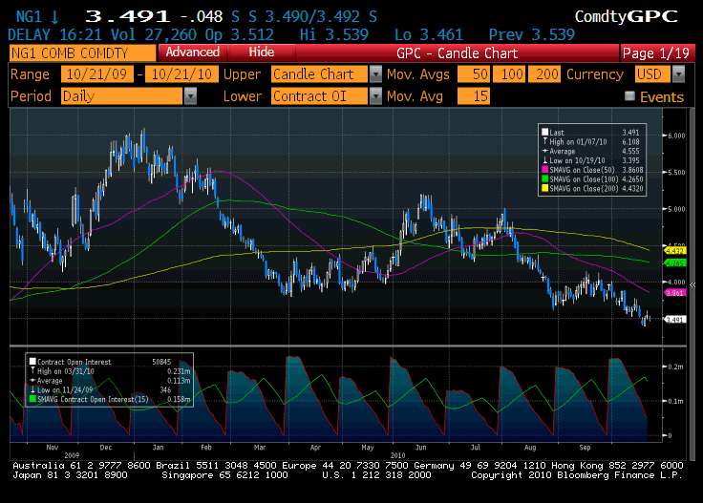Click the Advanced button
The height and width of the screenshot is (503, 703).
(x=192, y=52)
